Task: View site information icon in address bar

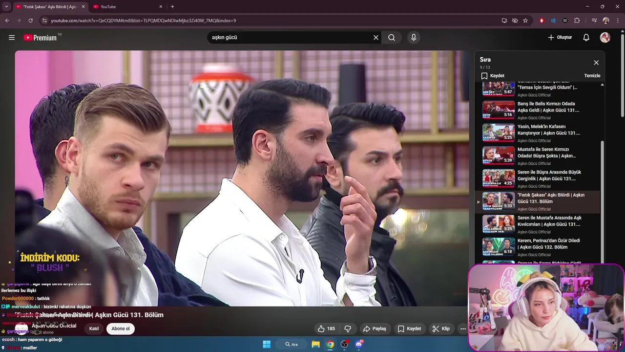Action: [44, 21]
